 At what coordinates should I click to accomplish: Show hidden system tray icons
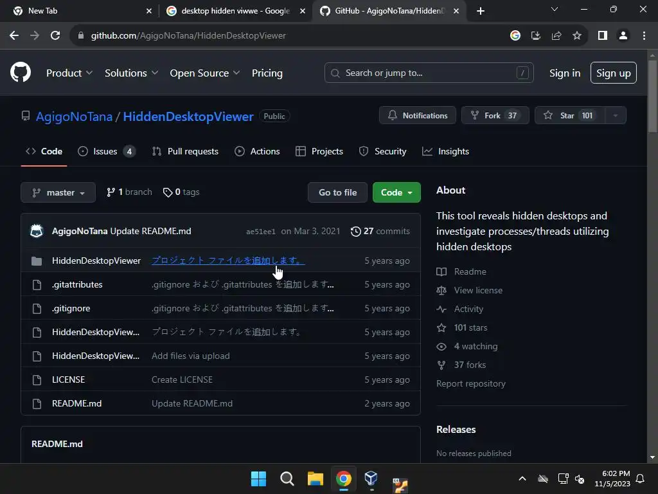(x=522, y=479)
